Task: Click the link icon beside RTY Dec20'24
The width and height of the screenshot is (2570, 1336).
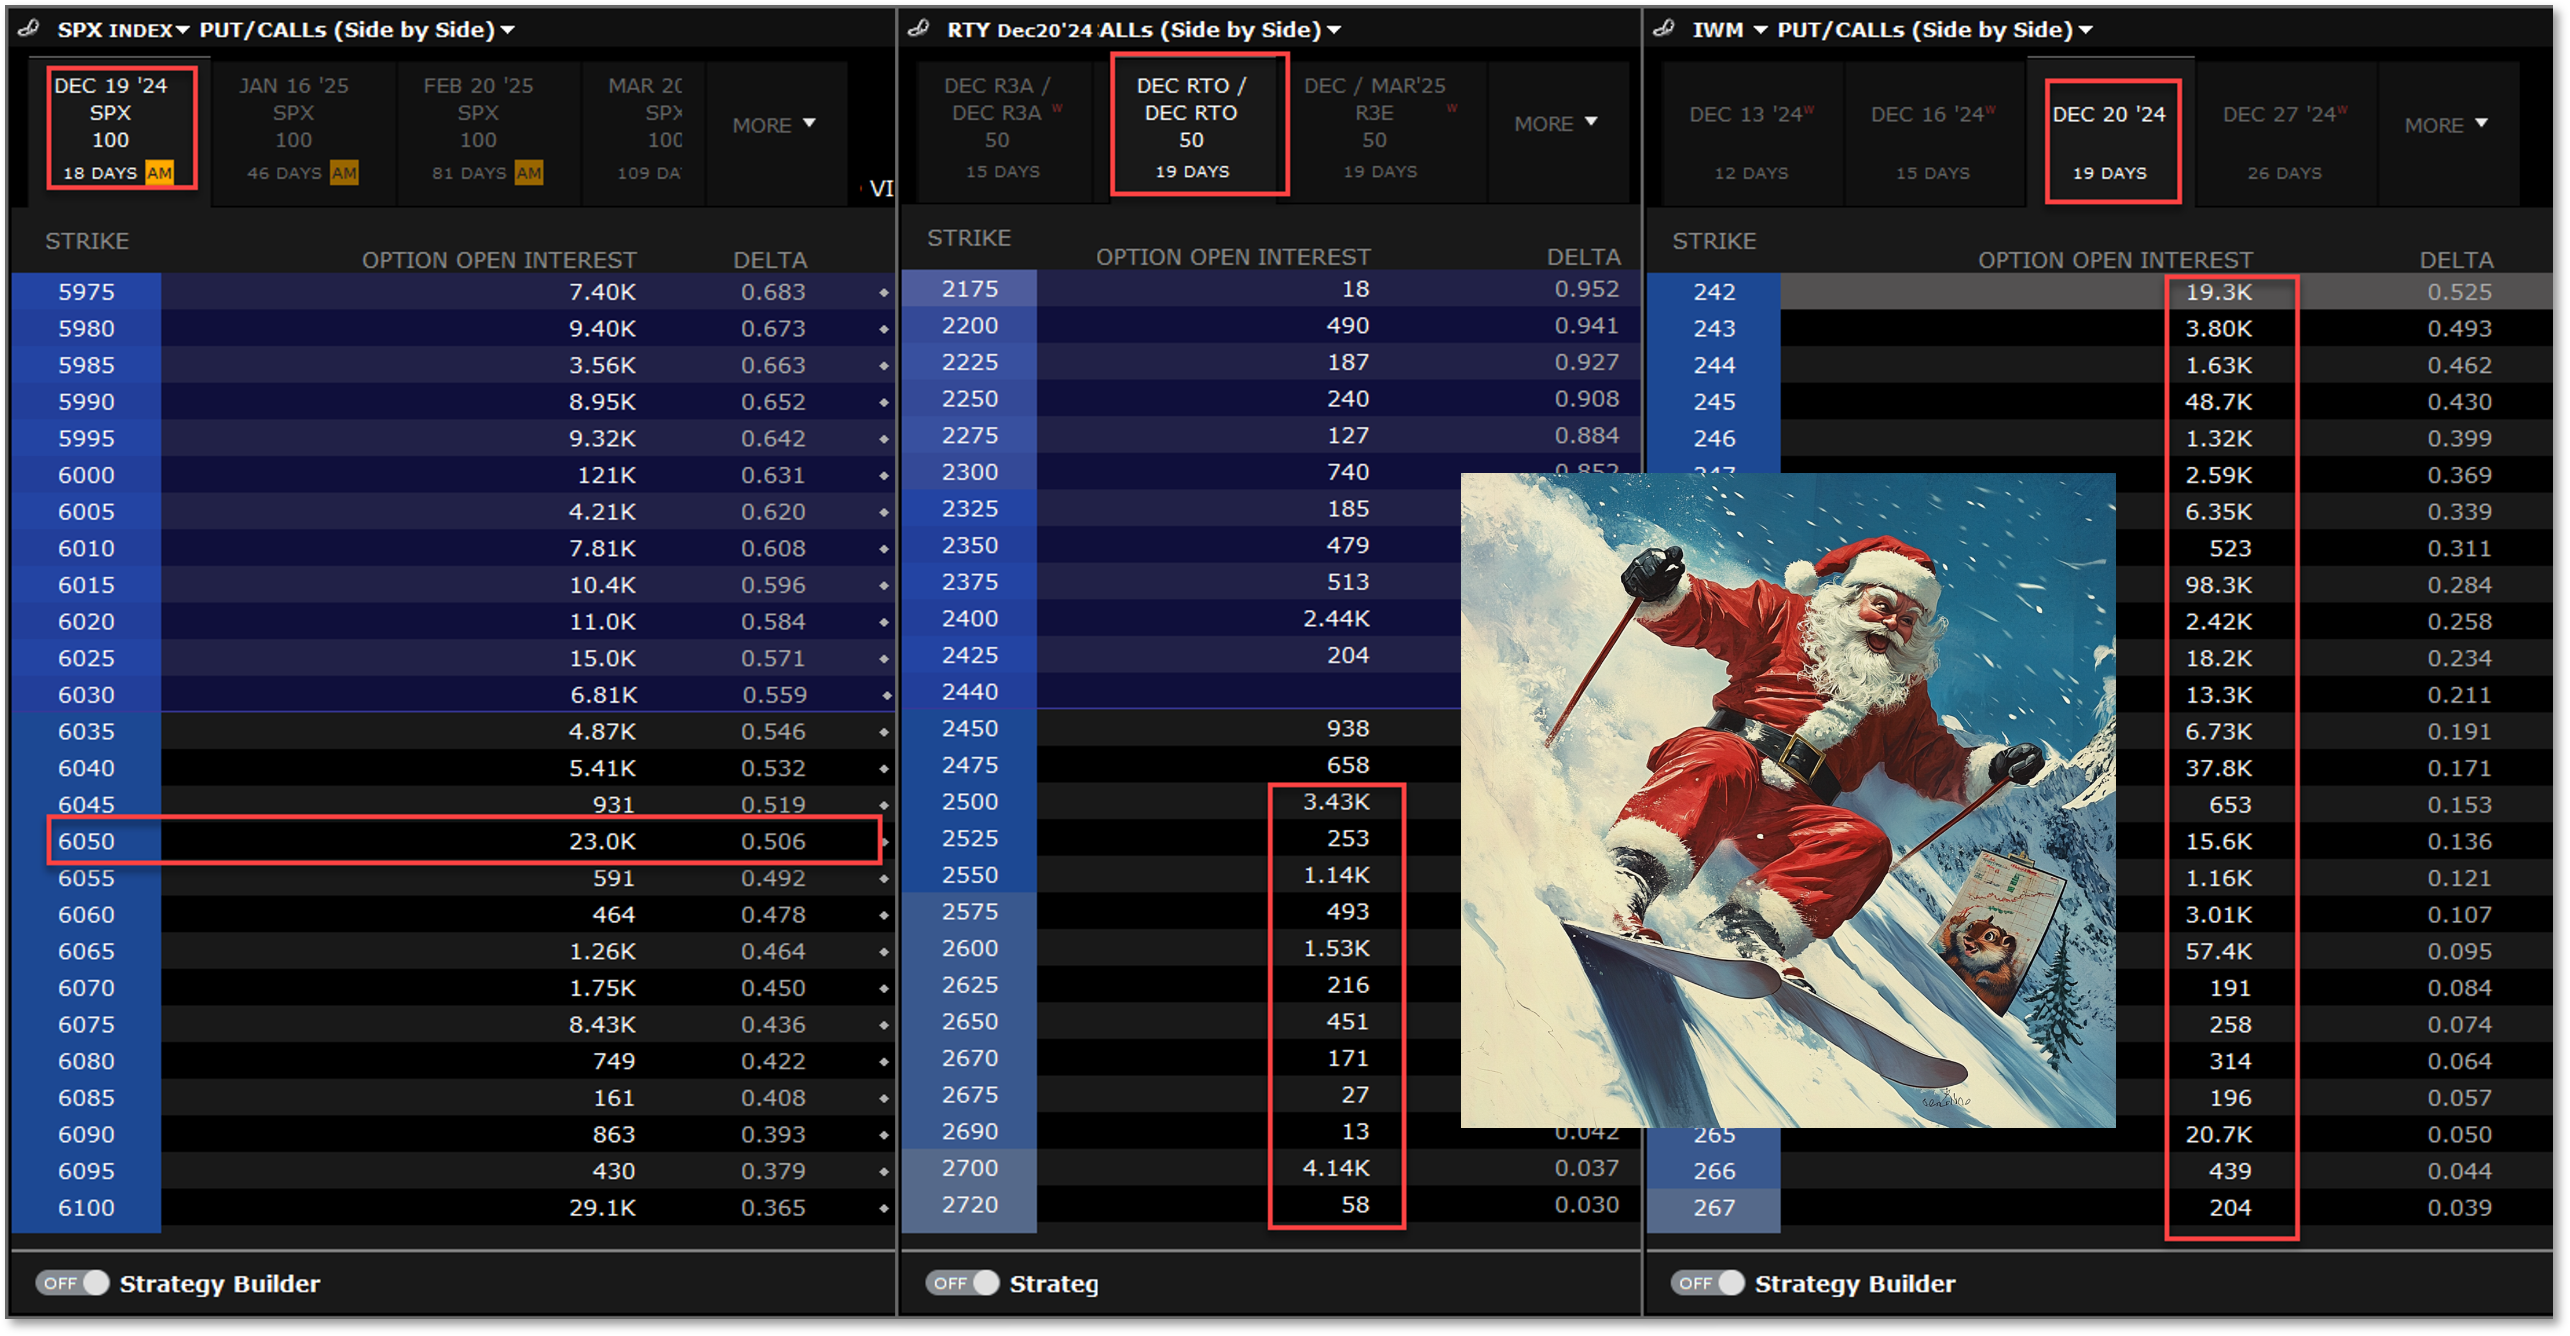Action: [x=918, y=29]
